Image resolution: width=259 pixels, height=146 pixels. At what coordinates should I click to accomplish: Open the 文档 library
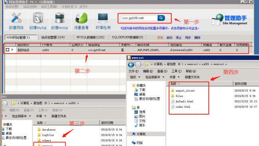point(140,121)
